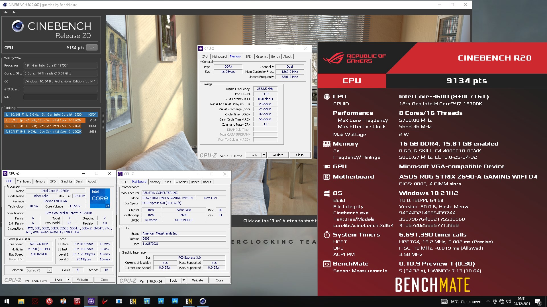Select ranking row scoring 8641
This screenshot has width=547, height=307.
tap(51, 126)
